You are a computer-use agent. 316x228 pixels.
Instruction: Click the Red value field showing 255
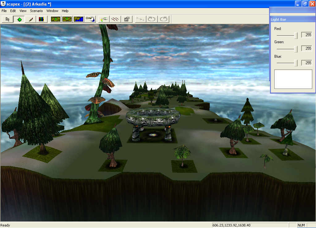pyautogui.click(x=306, y=35)
